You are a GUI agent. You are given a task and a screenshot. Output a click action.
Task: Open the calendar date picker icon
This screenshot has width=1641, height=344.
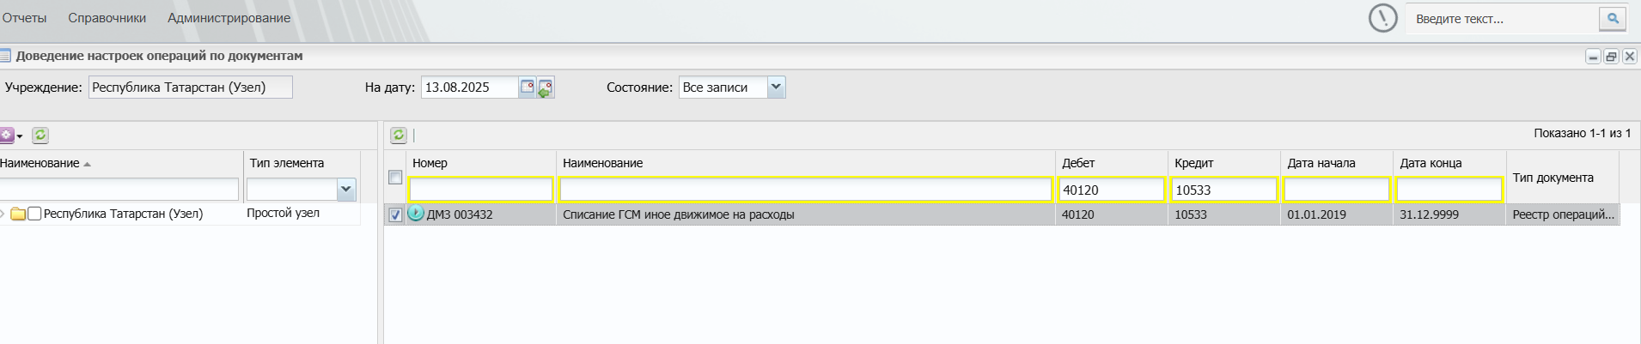(528, 87)
